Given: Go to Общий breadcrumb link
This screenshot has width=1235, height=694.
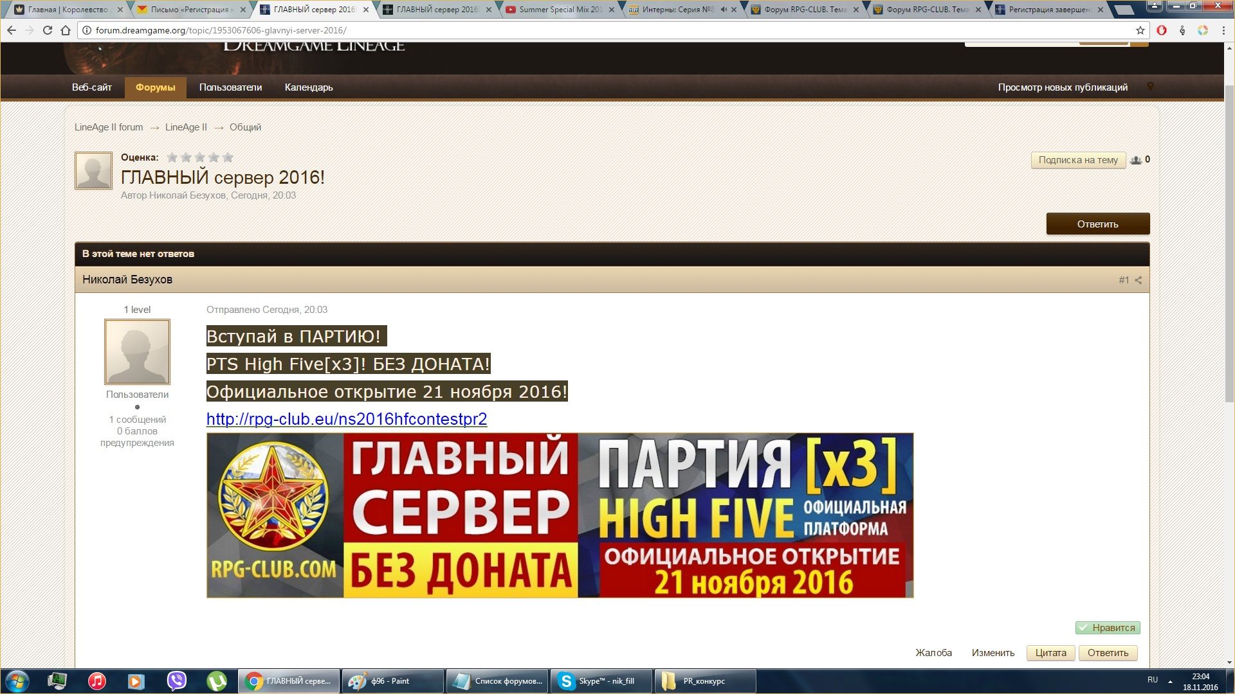Looking at the screenshot, I should click(x=245, y=127).
